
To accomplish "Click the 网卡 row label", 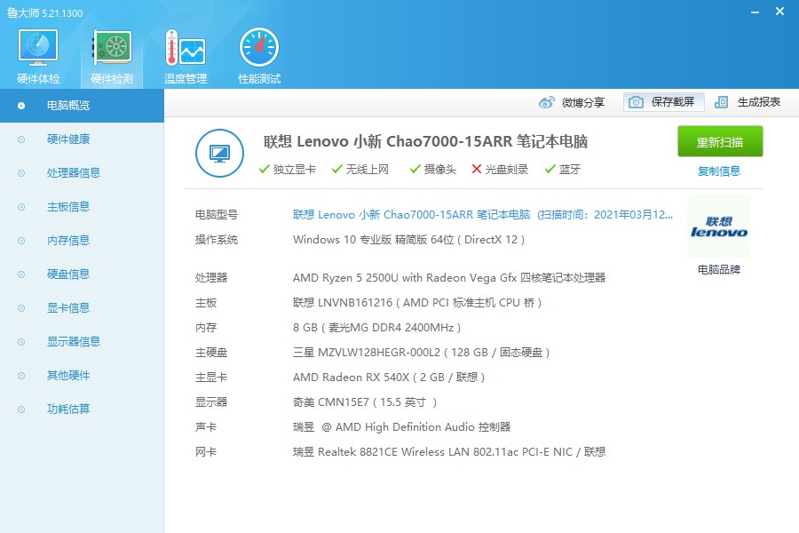I will coord(206,452).
